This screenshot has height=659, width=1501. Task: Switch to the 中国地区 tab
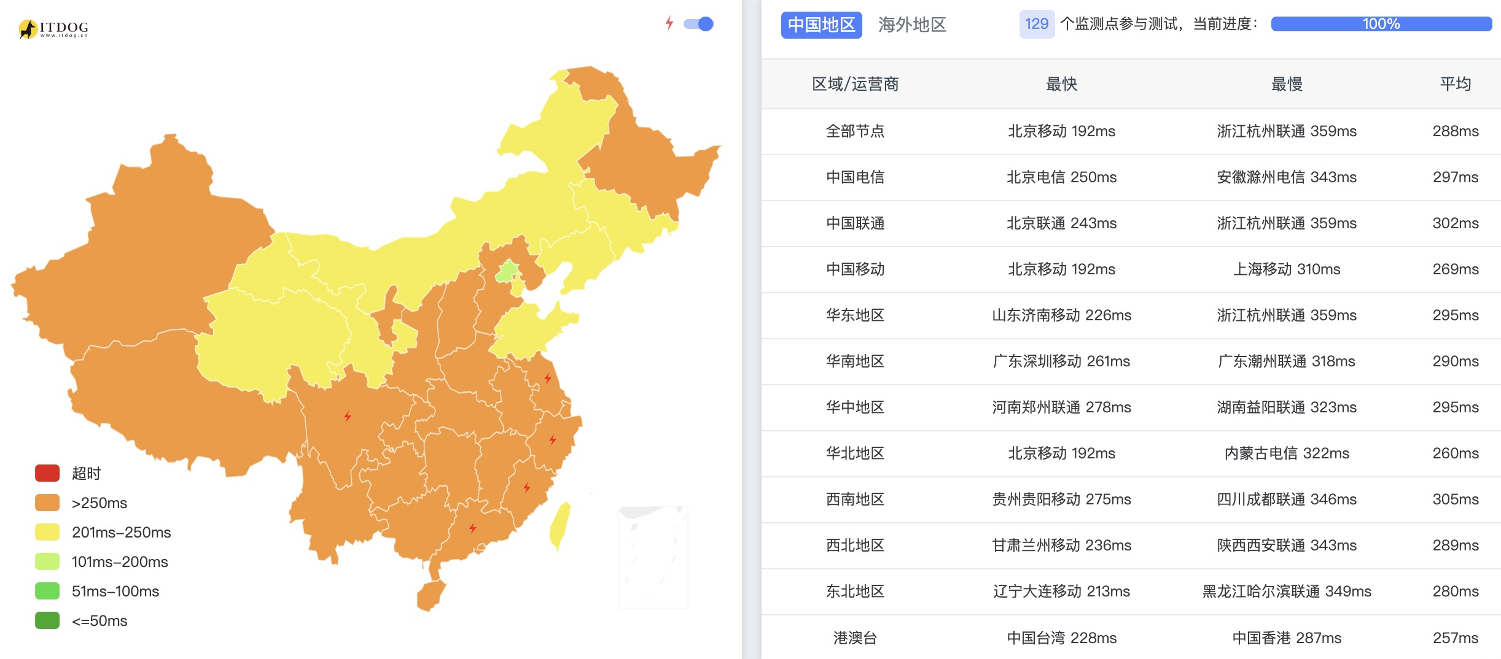pos(821,25)
